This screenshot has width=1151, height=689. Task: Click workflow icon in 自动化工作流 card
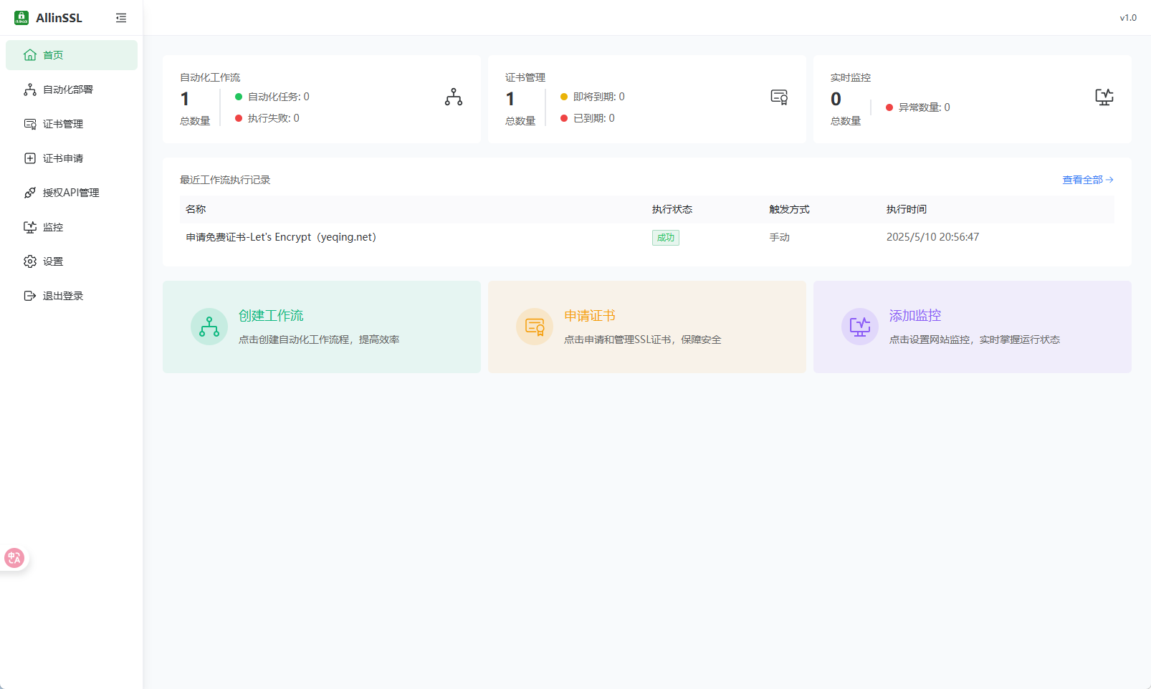click(453, 97)
